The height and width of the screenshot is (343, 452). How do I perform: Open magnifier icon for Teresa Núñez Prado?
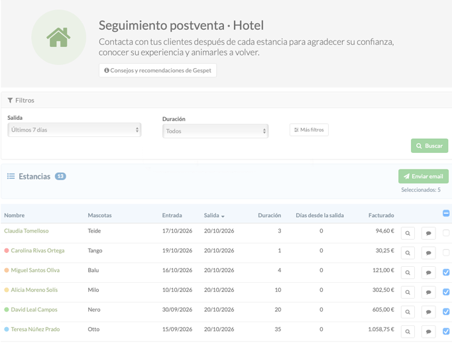pyautogui.click(x=408, y=332)
